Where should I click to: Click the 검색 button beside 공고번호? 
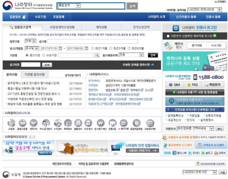tap(47, 65)
